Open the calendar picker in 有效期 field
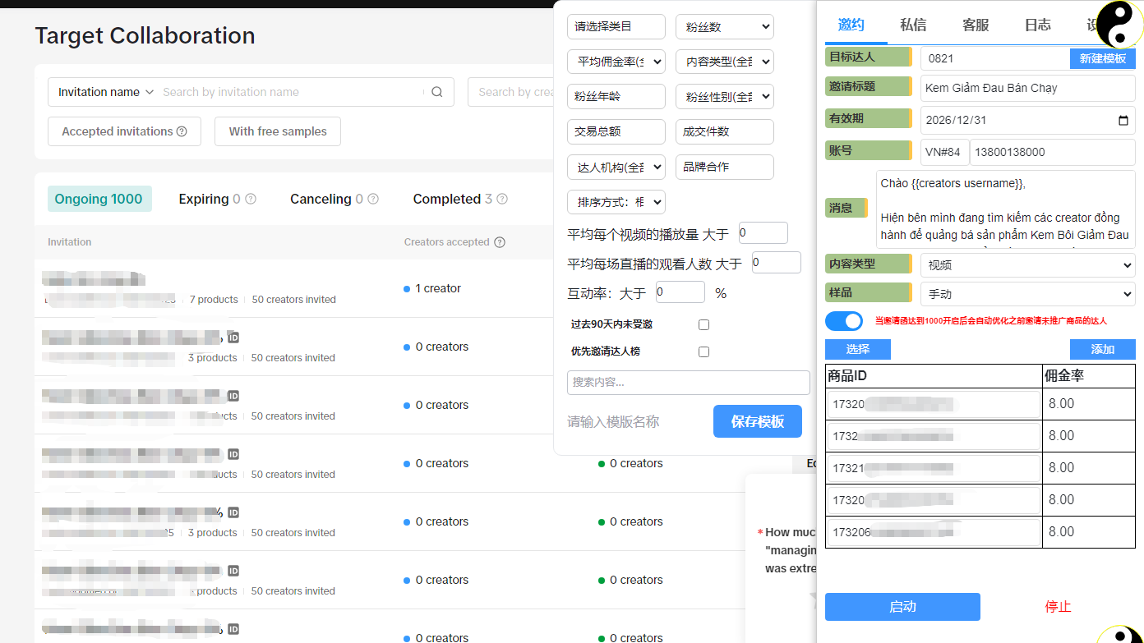The height and width of the screenshot is (643, 1144). click(1123, 121)
